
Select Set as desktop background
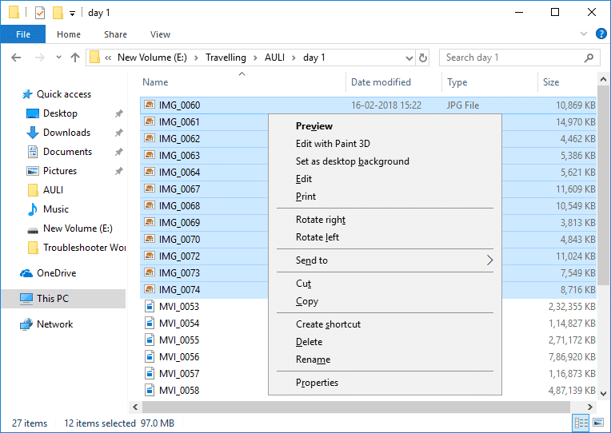352,161
